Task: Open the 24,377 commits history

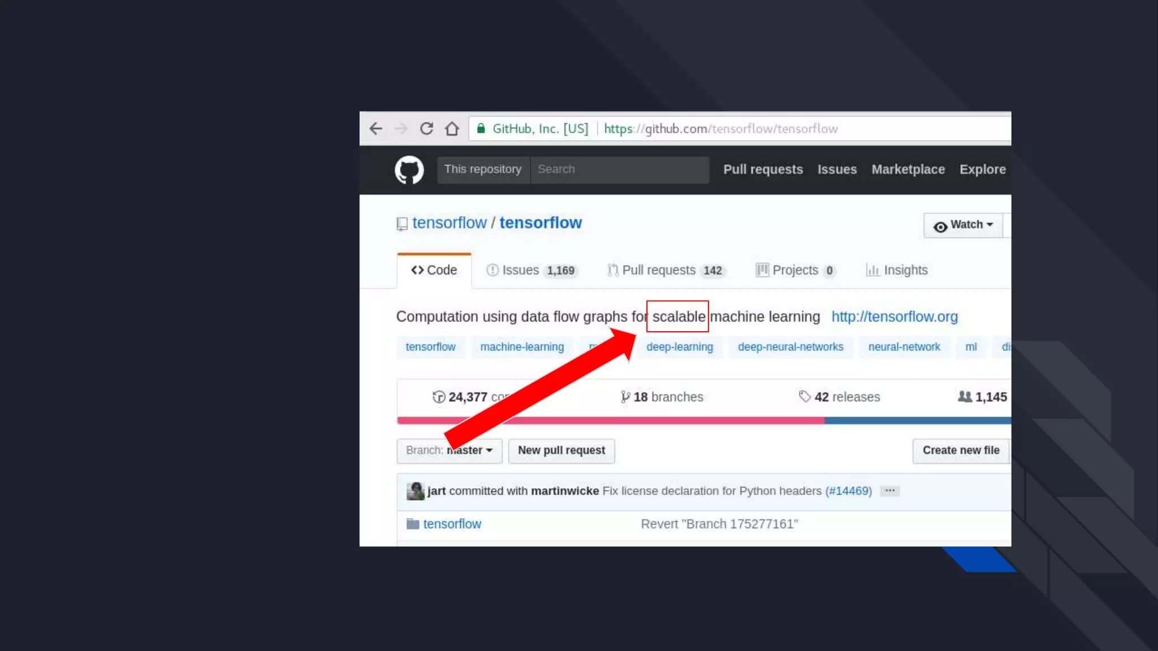Action: point(467,397)
